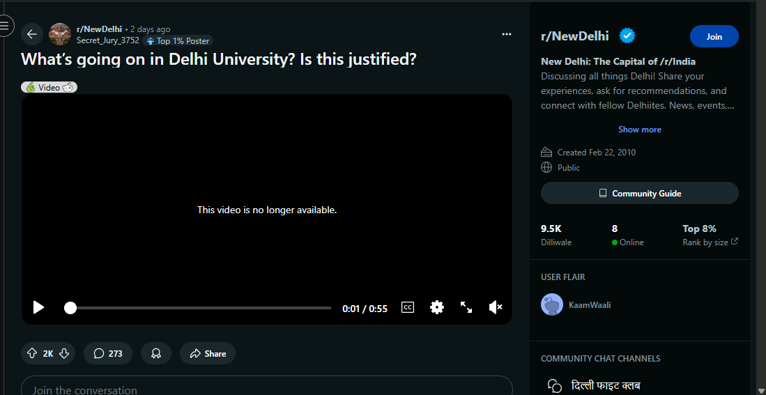Click the 9.5K Dilliwale member count
Image resolution: width=766 pixels, height=395 pixels.
tap(556, 235)
